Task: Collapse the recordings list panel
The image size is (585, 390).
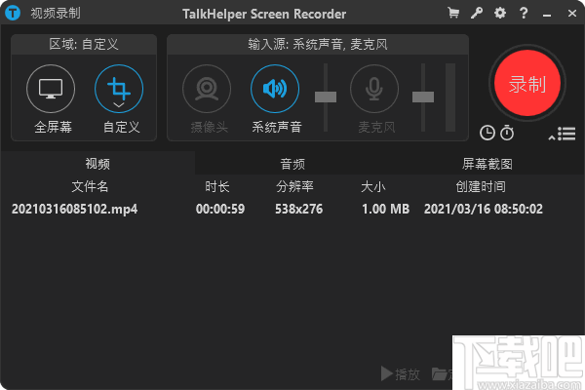Action: pyautogui.click(x=563, y=134)
